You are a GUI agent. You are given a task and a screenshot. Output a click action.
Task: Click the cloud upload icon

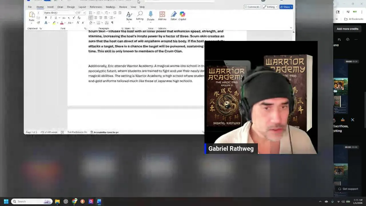click(348, 39)
